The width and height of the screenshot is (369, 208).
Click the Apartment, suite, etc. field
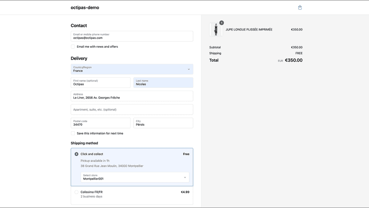click(132, 109)
